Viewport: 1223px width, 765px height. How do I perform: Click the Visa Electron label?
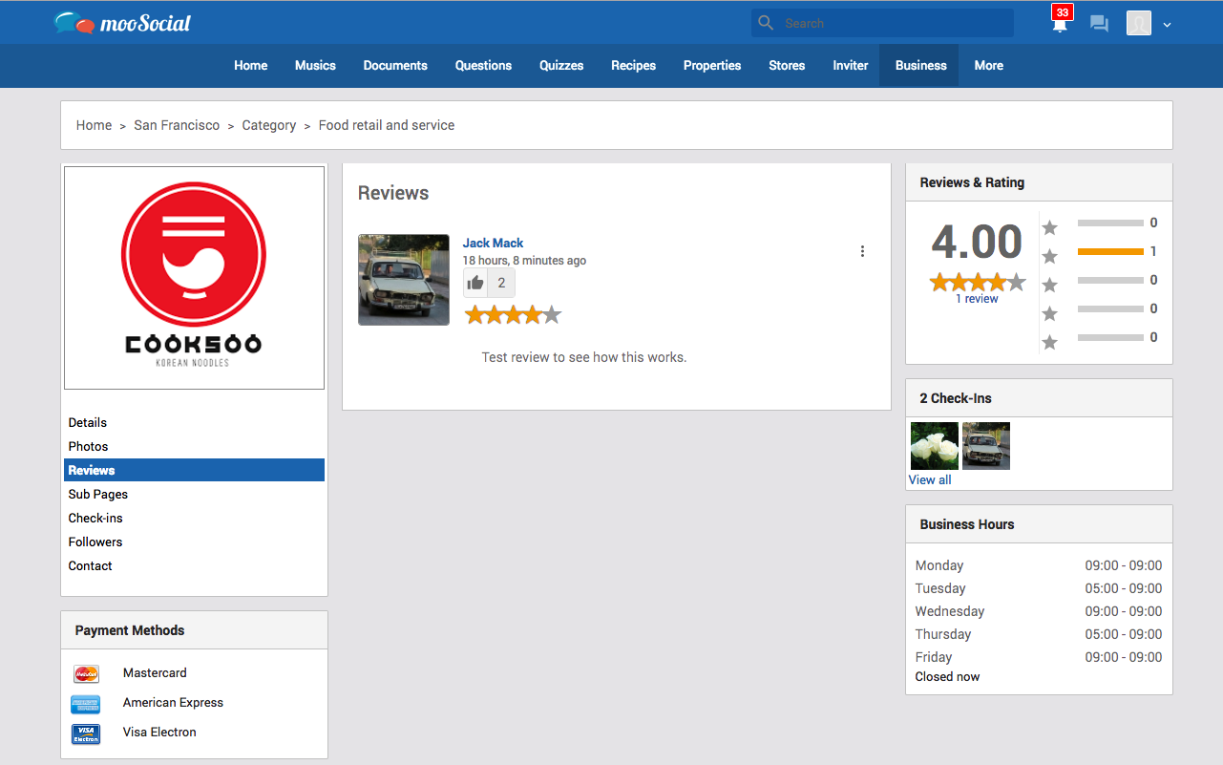click(159, 732)
